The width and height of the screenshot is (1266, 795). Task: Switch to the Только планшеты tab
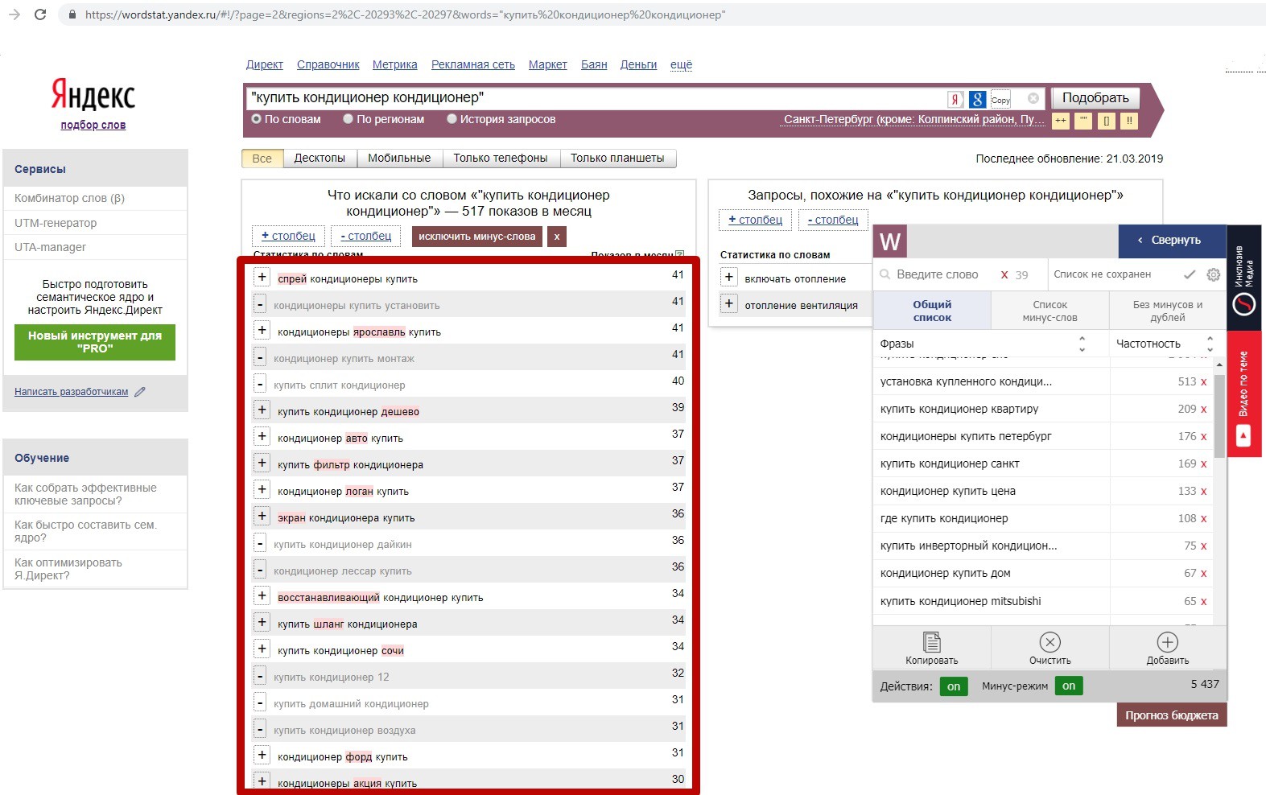tap(617, 159)
